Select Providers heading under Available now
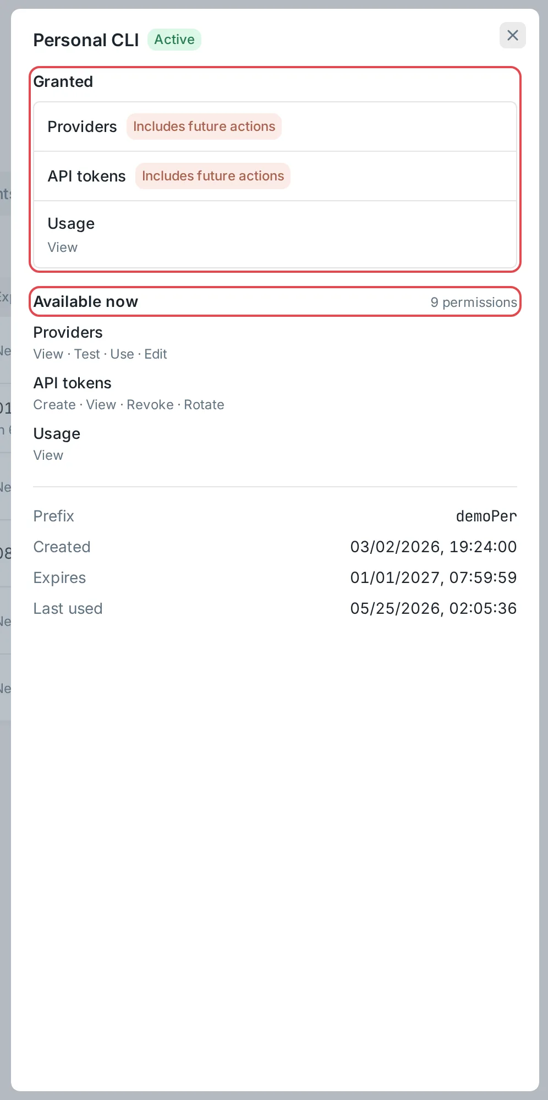This screenshot has height=1100, width=548. 68,332
